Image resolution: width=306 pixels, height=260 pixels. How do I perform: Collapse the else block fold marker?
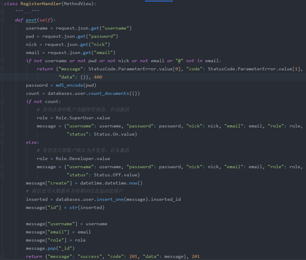[x=2, y=143]
